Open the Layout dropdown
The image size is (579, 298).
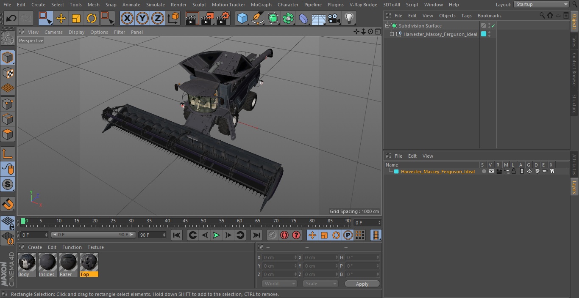tap(541, 4)
